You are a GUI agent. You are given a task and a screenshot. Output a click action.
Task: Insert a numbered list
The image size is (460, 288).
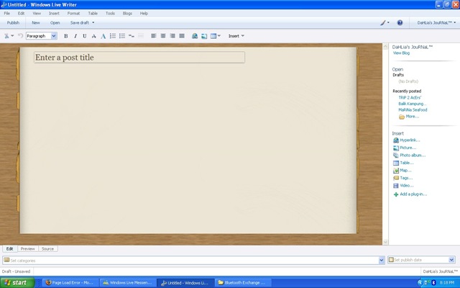coord(113,36)
